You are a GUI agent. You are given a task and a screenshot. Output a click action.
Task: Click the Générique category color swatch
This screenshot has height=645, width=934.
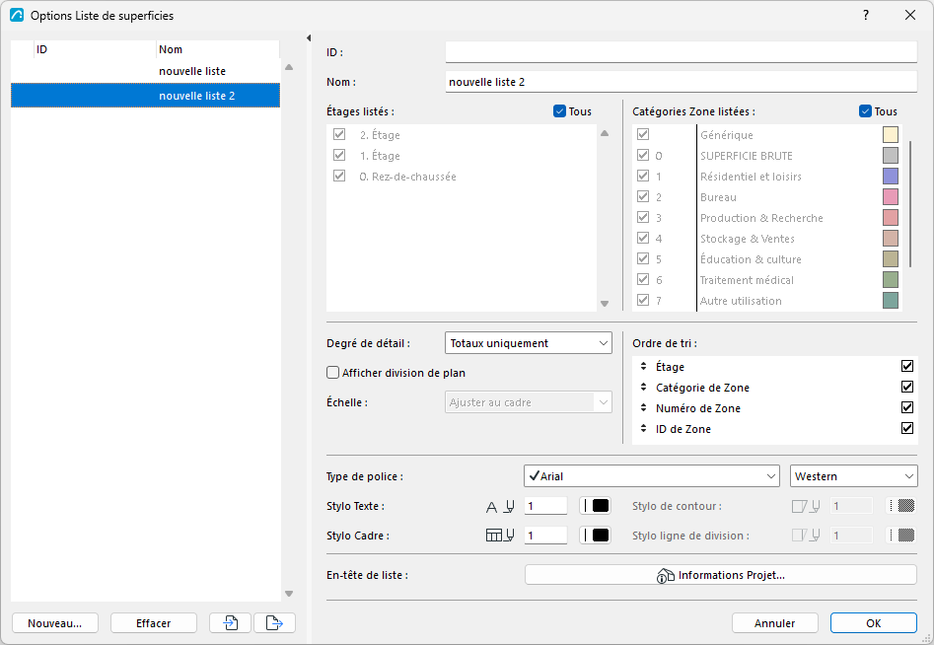coord(891,134)
